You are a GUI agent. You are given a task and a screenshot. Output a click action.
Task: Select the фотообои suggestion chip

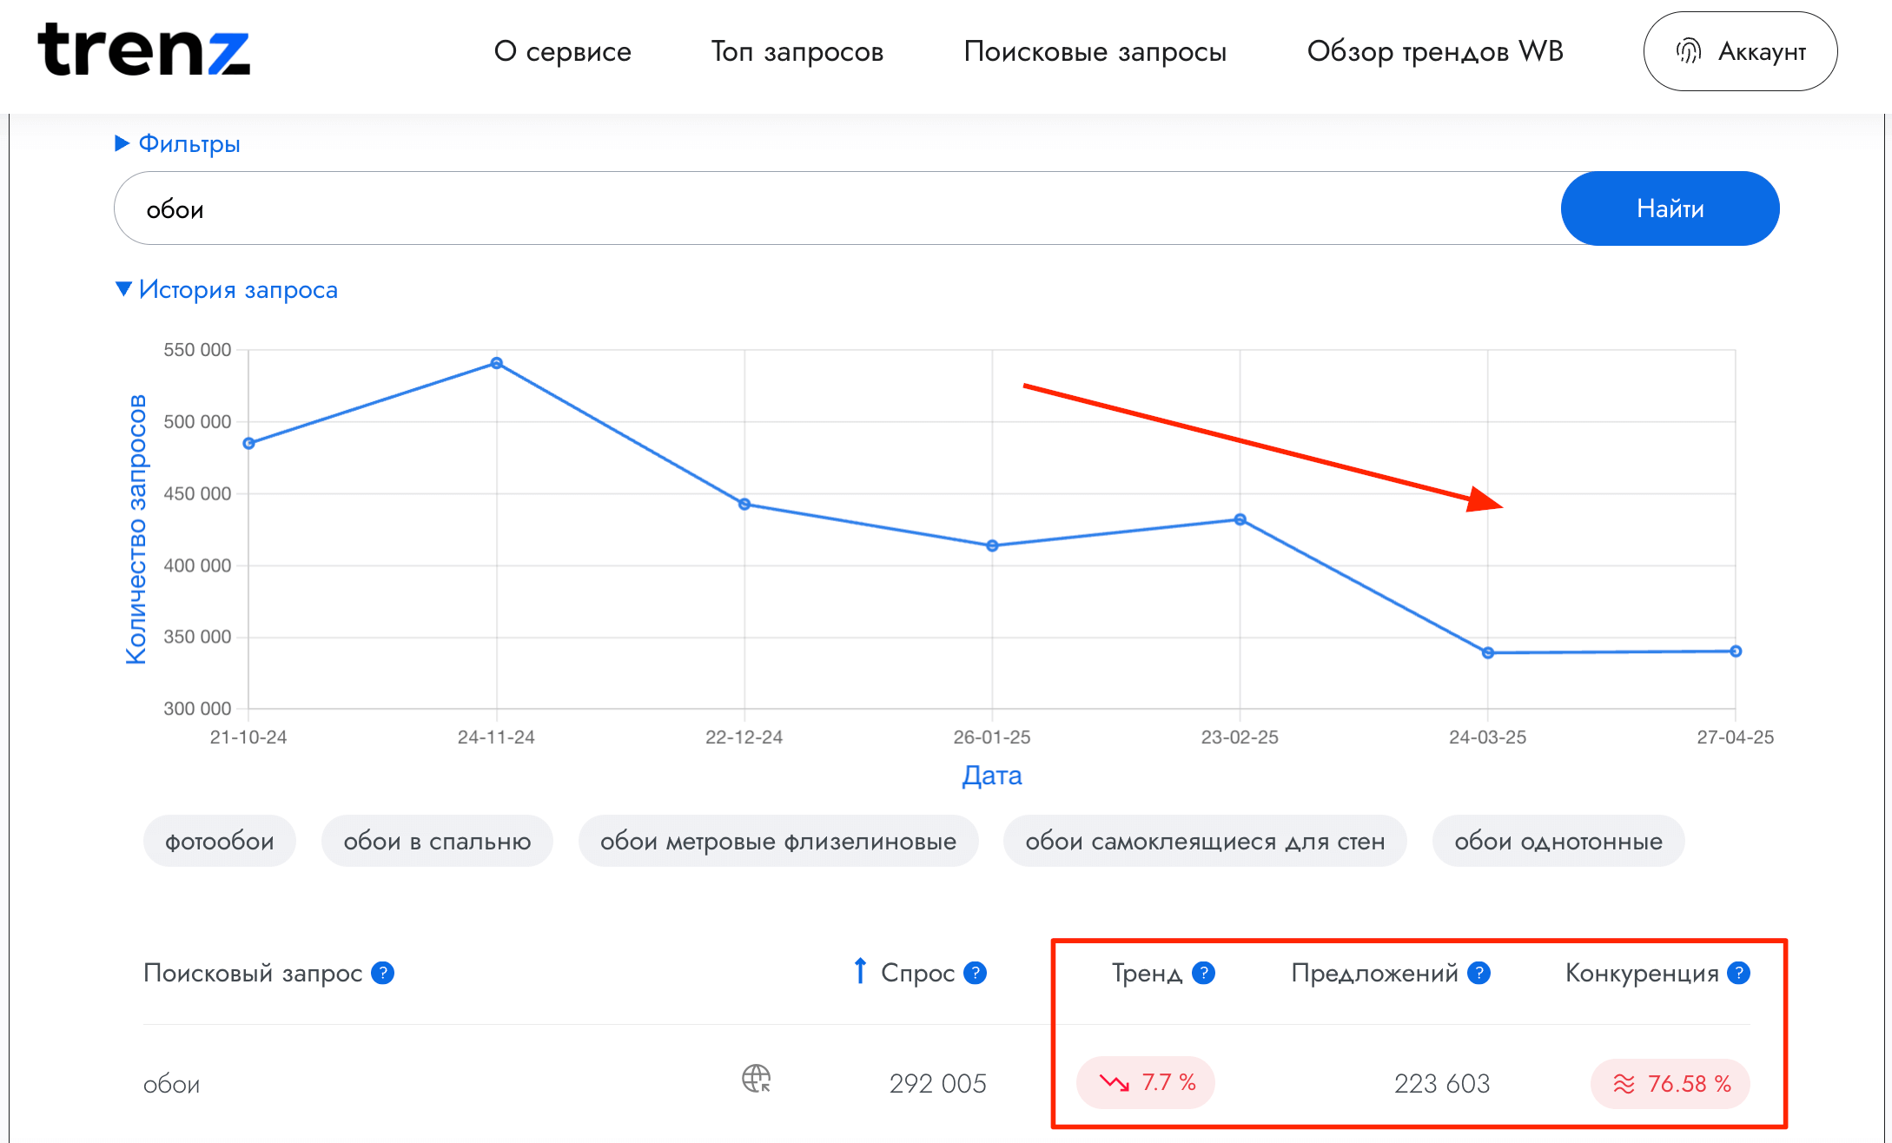(x=220, y=841)
